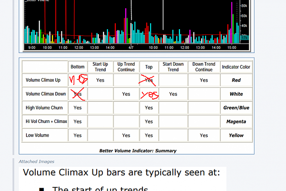The width and height of the screenshot is (286, 191).
Task: Click the 'Attached Images' label
Action: (x=37, y=161)
